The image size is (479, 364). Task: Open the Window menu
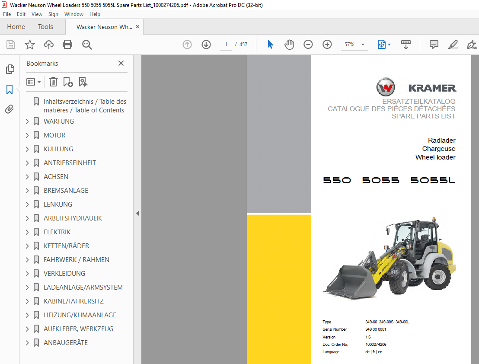pyautogui.click(x=74, y=14)
